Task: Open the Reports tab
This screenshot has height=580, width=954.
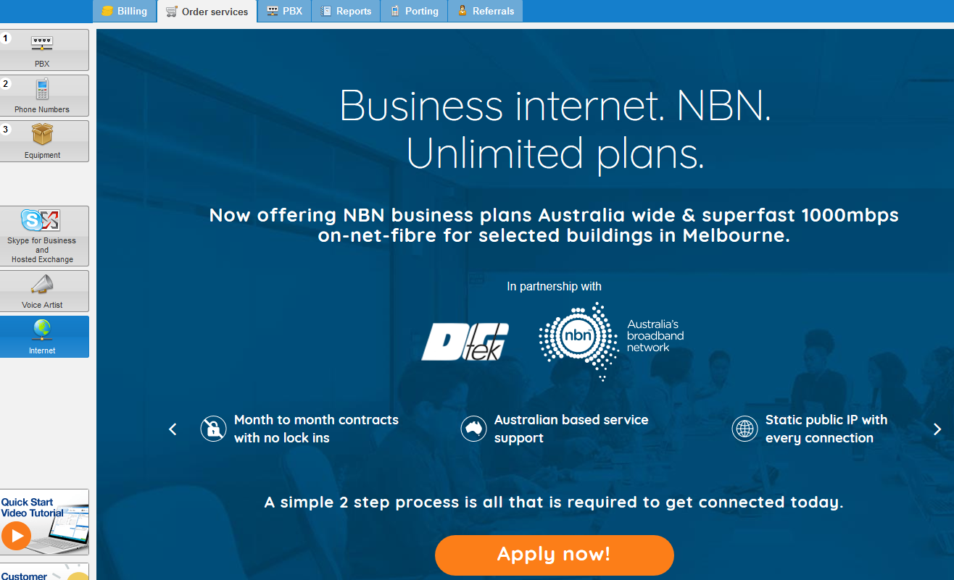Action: (346, 11)
